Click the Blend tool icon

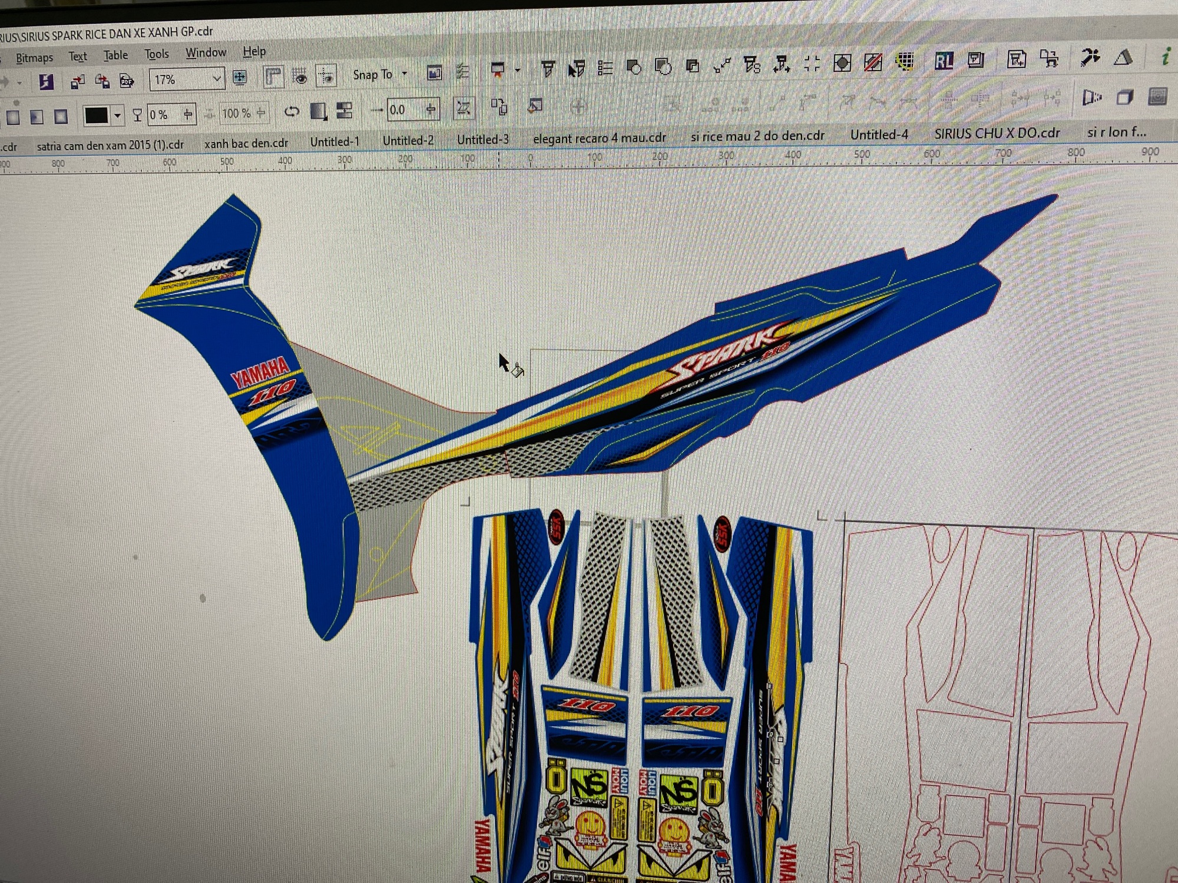pyautogui.click(x=1091, y=98)
